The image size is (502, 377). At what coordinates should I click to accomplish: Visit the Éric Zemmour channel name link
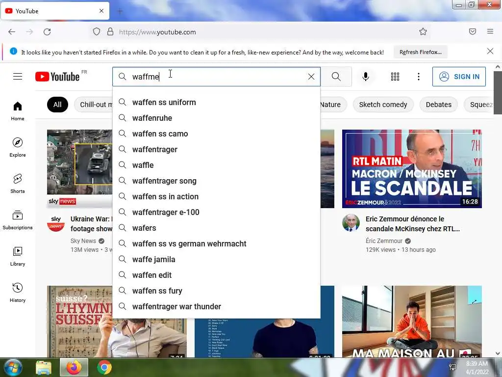point(384,241)
